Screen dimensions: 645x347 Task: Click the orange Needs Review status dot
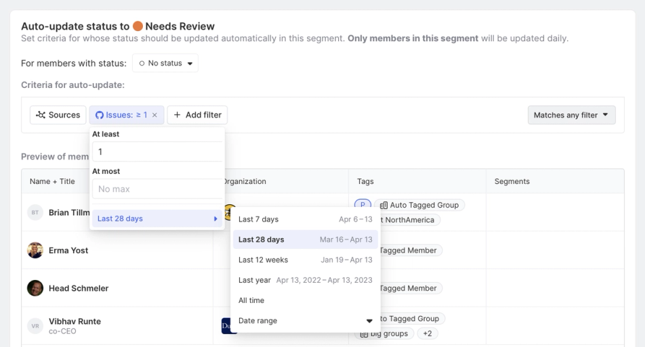point(138,26)
